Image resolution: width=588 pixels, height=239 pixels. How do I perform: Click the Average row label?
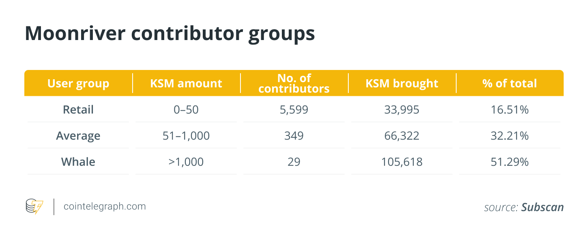tap(78, 136)
